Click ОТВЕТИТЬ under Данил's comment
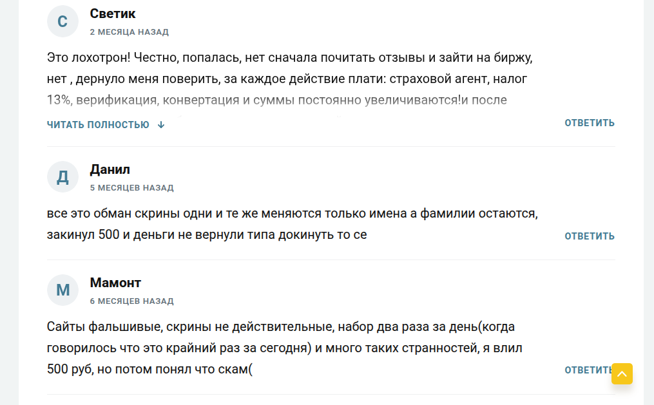 (x=588, y=236)
